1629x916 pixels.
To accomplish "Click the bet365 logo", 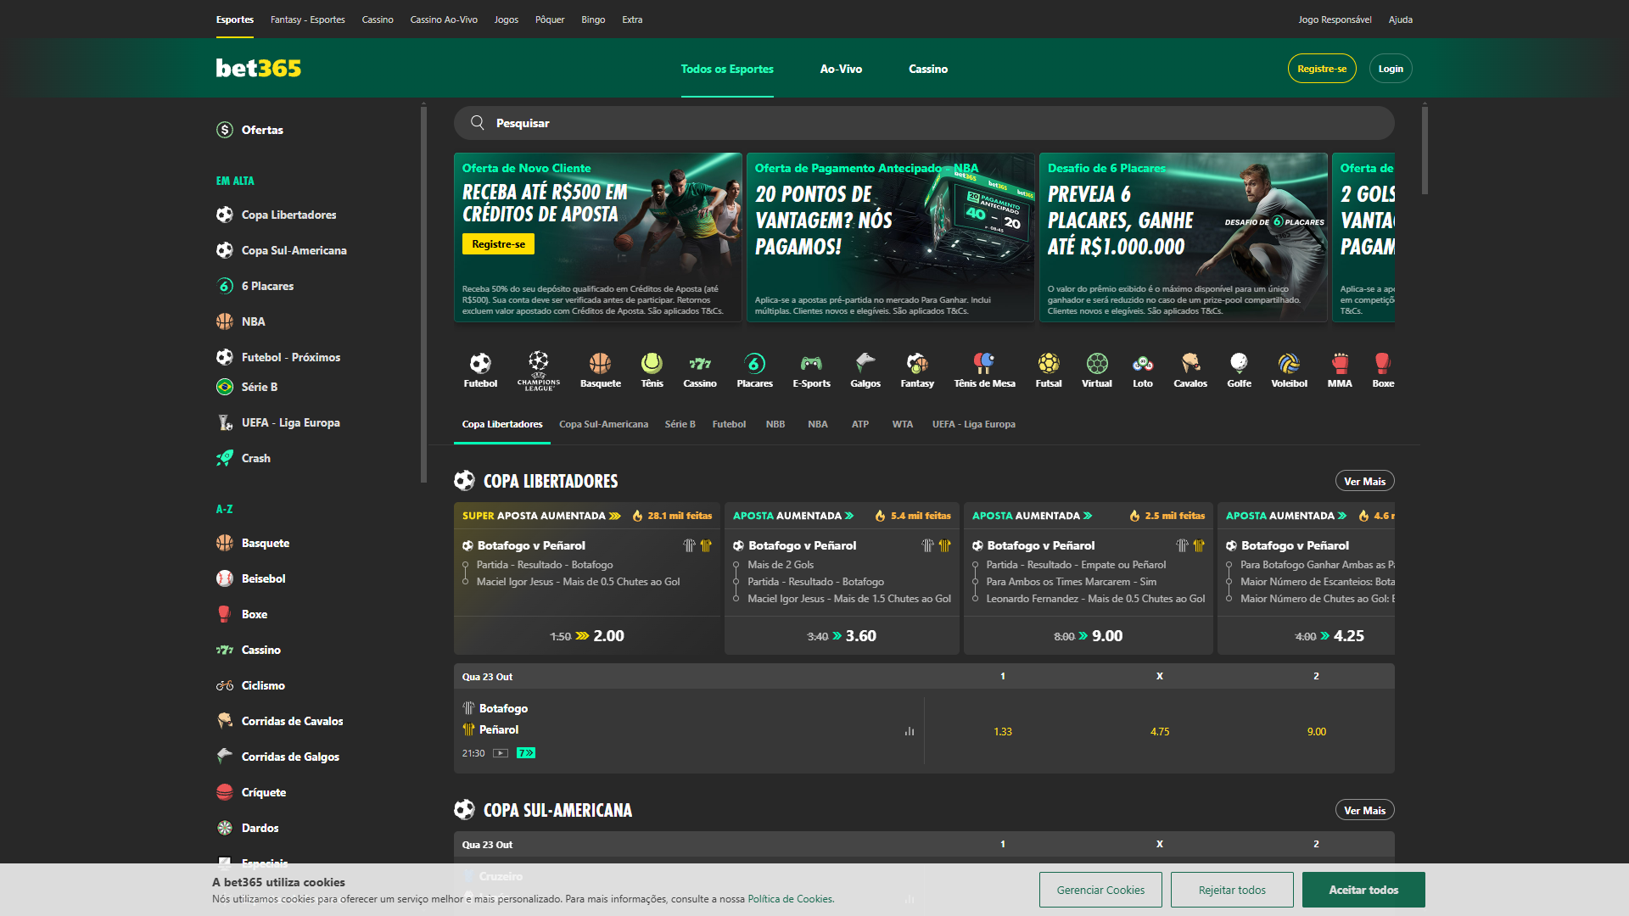I will coord(258,68).
